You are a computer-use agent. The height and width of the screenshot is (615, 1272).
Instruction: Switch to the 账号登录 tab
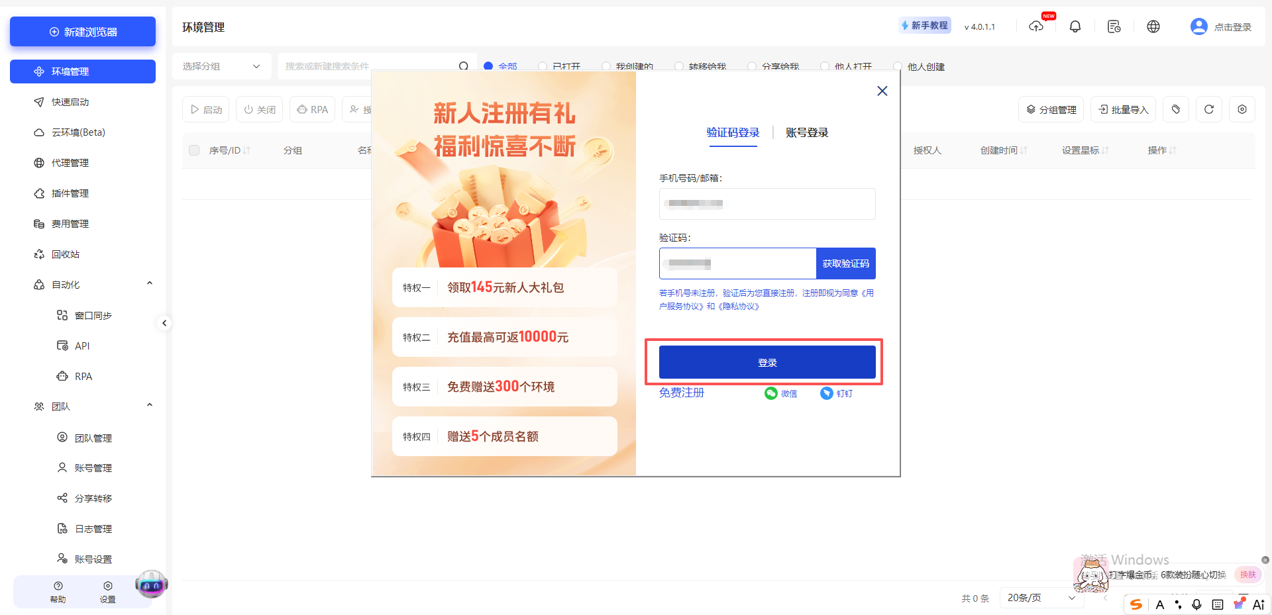807,132
